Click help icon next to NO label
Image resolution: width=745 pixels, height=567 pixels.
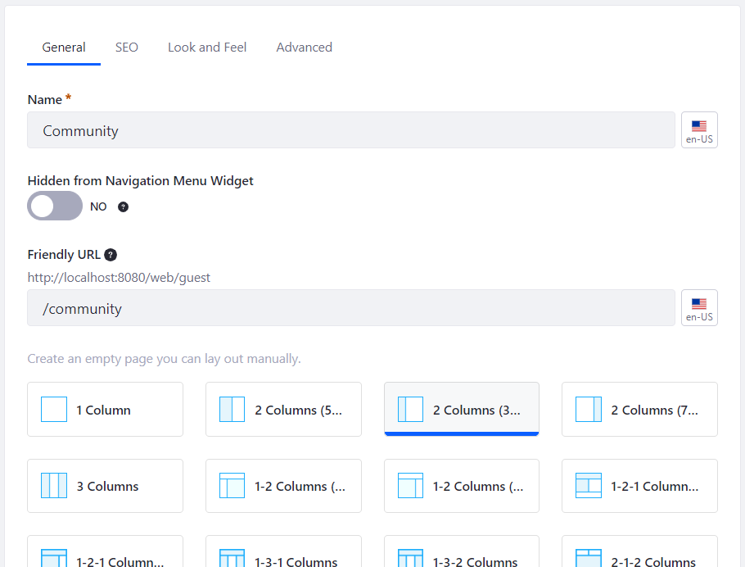(x=123, y=207)
